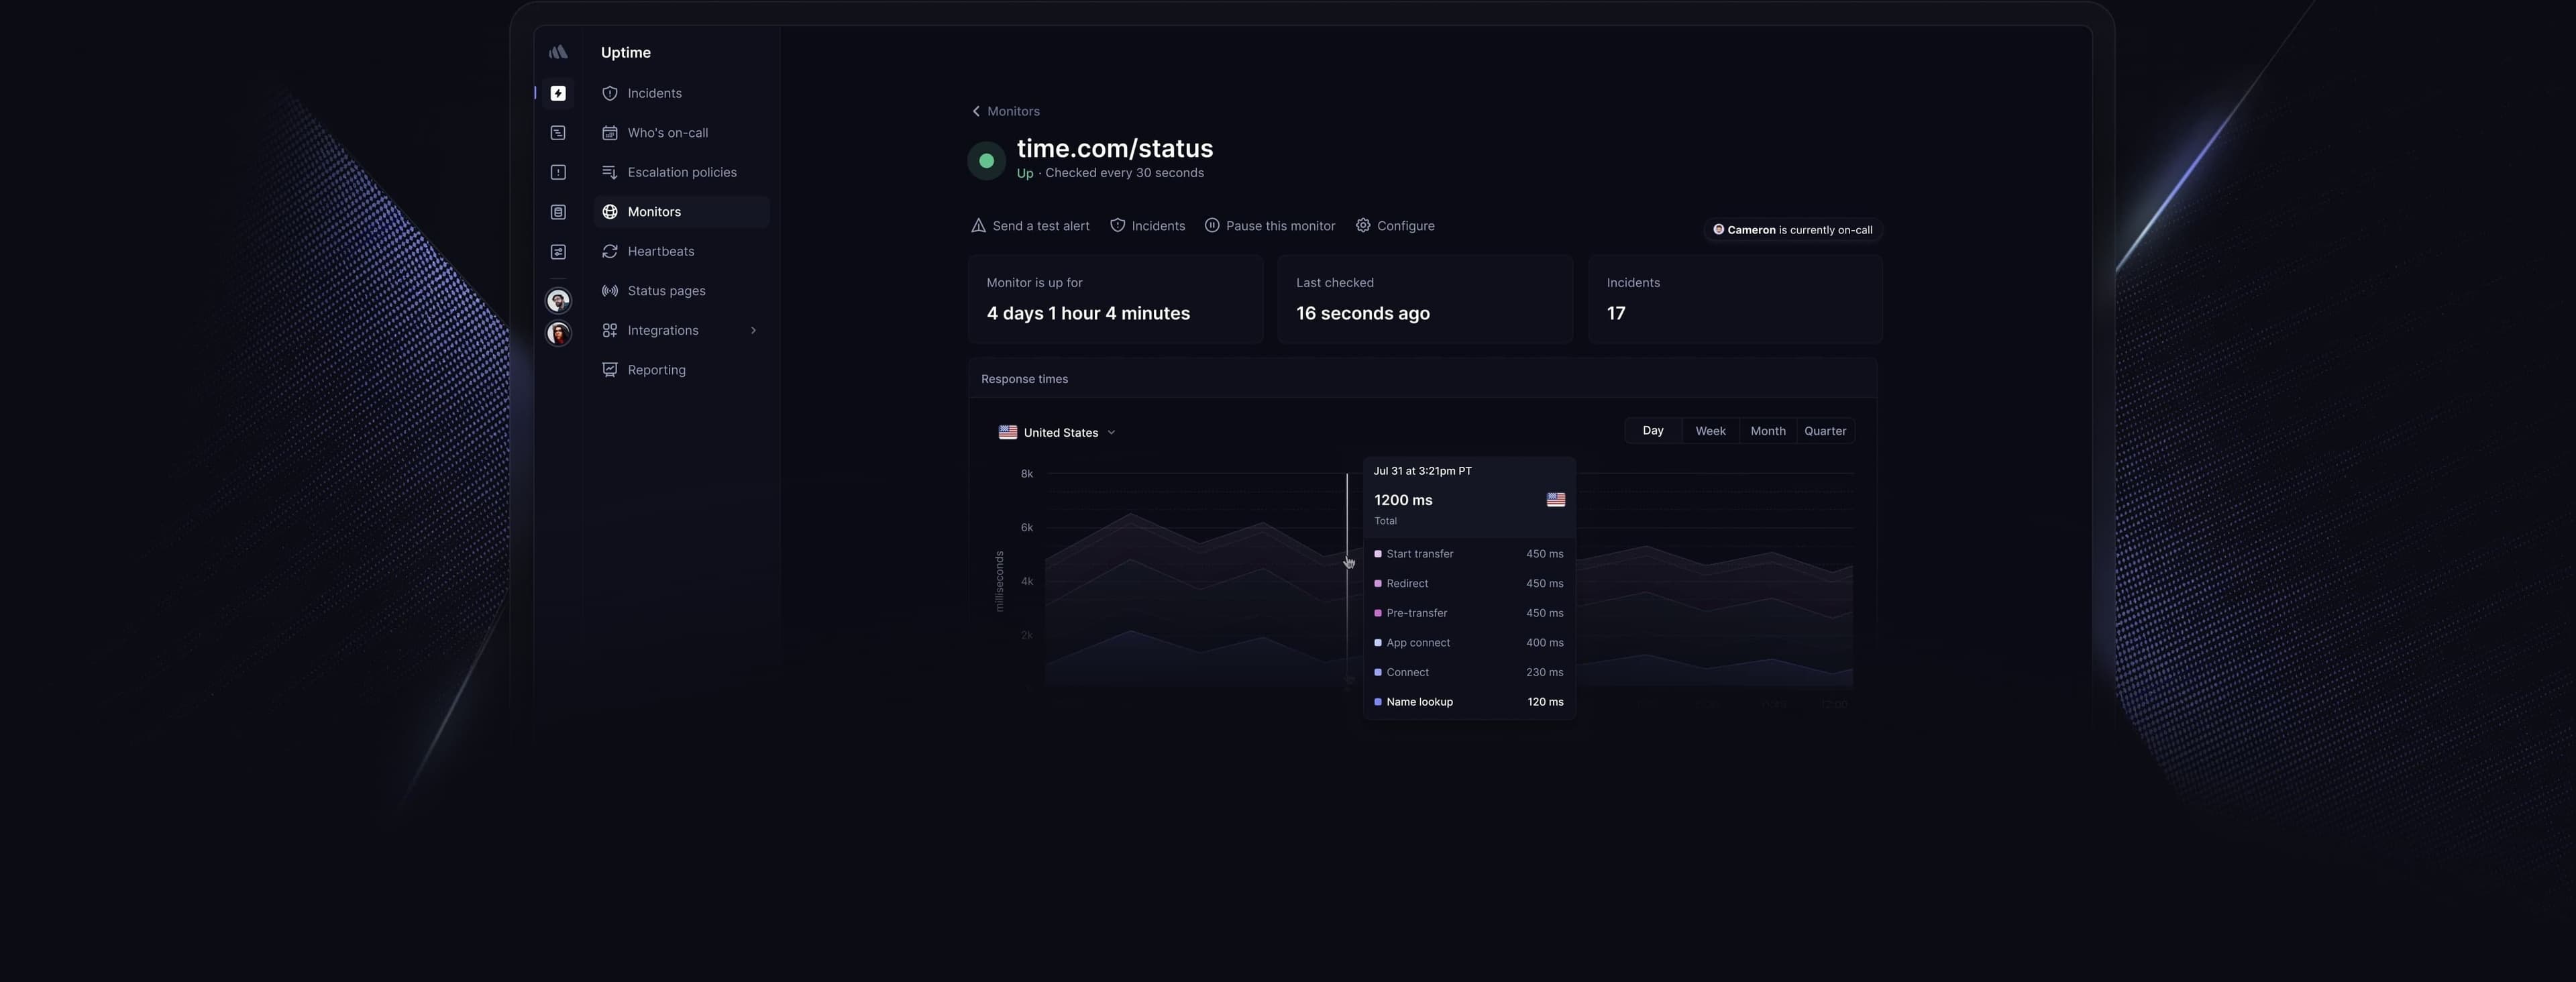The height and width of the screenshot is (982, 2576).
Task: Select the Monitors globe icon
Action: tap(610, 211)
